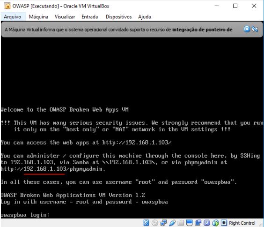Close the OWASP VirtualBox window
This screenshot has height=227, width=264.
coord(254,6)
